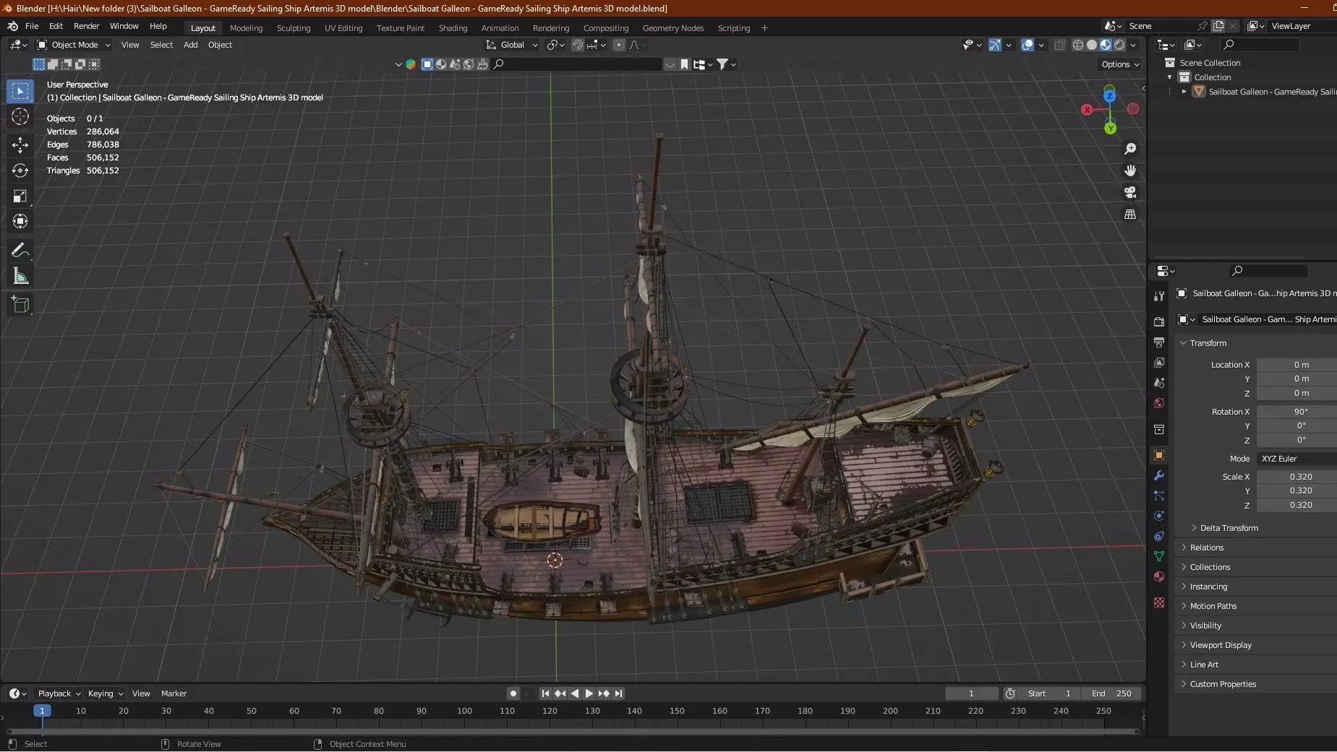Select the Select Box tool
Screen dimensions: 1337x752
pos(20,91)
